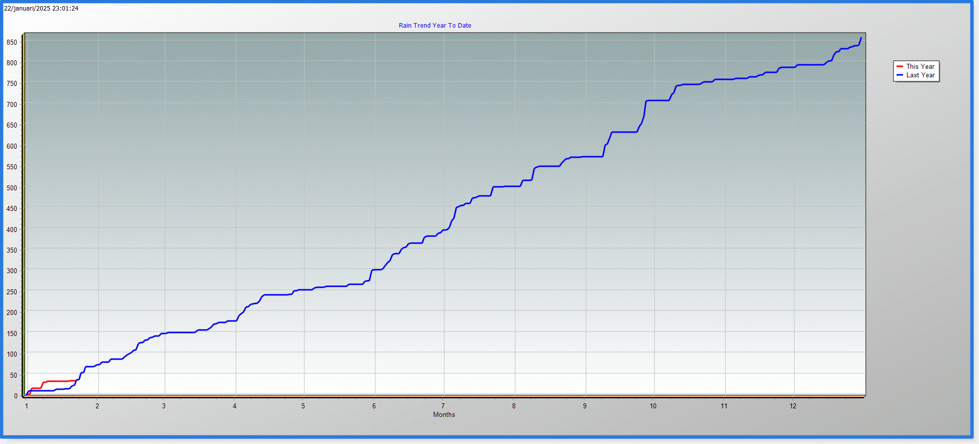Click month 10 on the x-axis

click(x=653, y=406)
